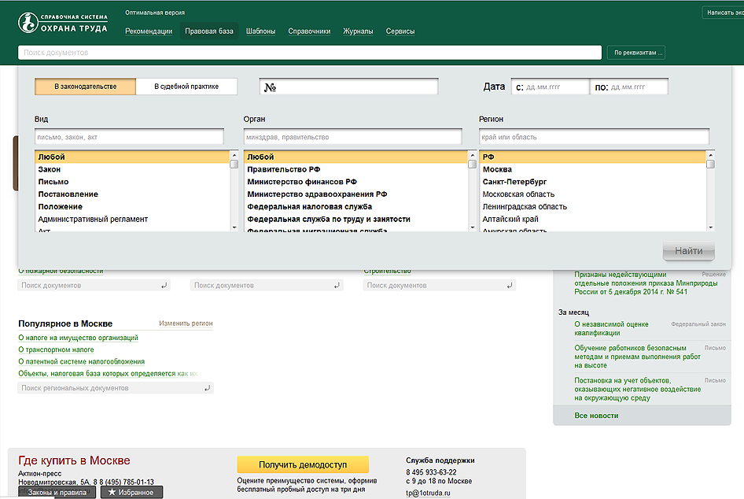This screenshot has height=499, width=744.
Task: Click down arrow of Вид list scrollbar
Action: click(234, 227)
